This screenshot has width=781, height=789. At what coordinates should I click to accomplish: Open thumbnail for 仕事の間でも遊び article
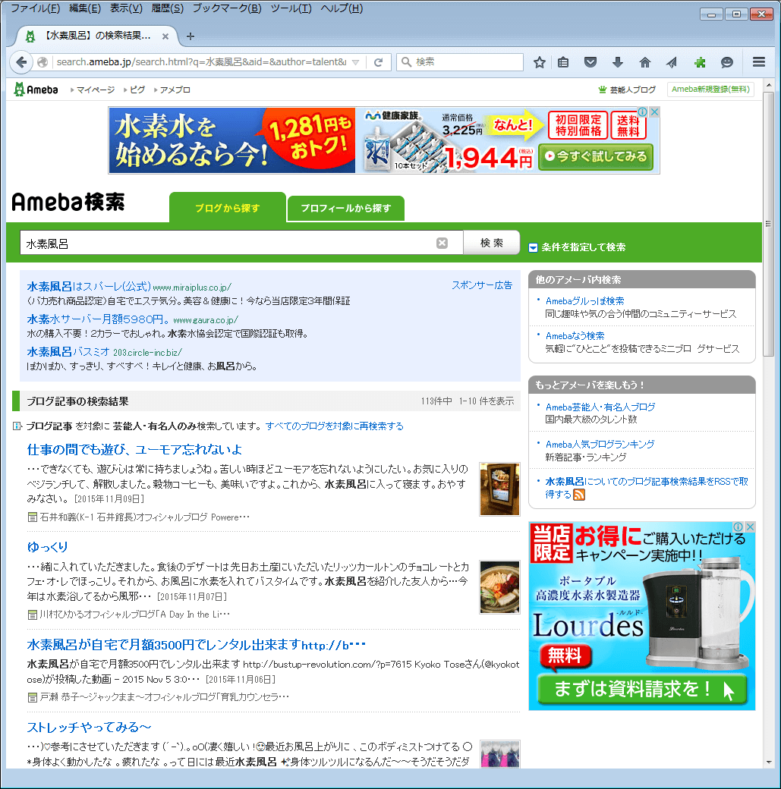click(499, 489)
